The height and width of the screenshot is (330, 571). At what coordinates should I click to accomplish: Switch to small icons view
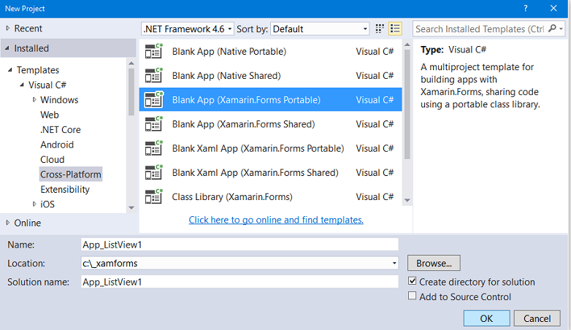click(380, 28)
